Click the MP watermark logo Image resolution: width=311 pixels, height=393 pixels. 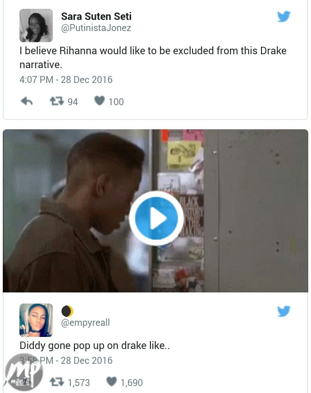tap(23, 373)
